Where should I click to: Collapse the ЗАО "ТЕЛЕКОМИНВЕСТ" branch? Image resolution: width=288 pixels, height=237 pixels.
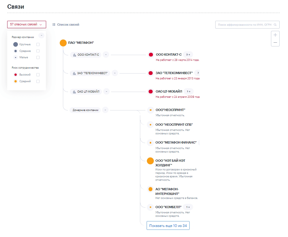click(x=115, y=73)
